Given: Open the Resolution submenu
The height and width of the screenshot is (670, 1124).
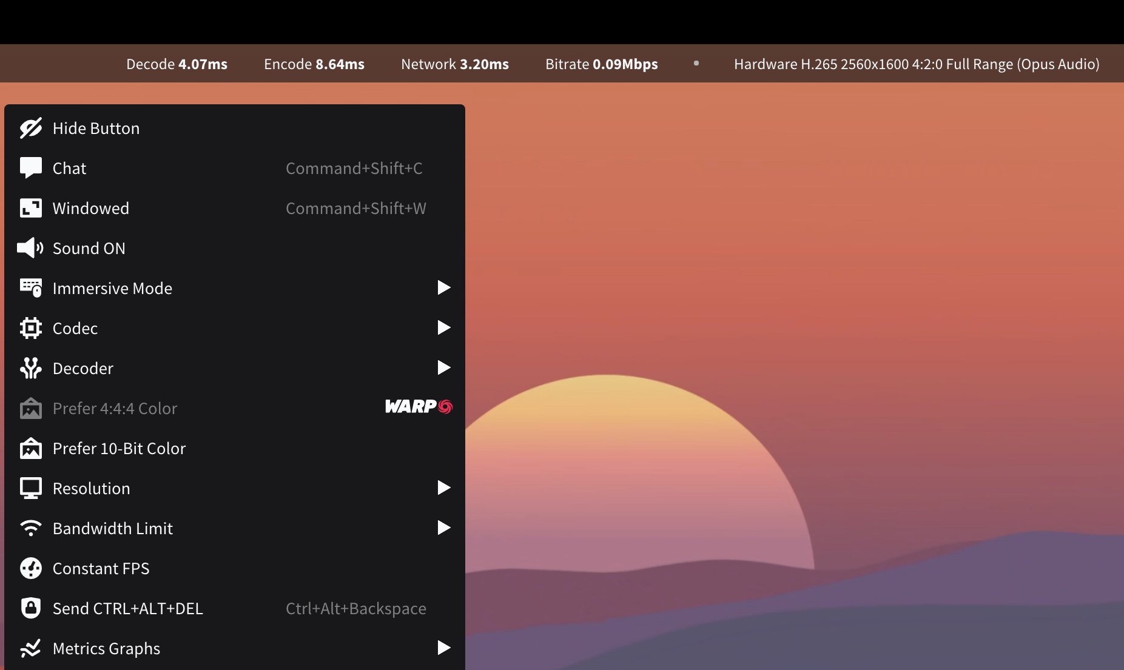Looking at the screenshot, I should point(443,488).
